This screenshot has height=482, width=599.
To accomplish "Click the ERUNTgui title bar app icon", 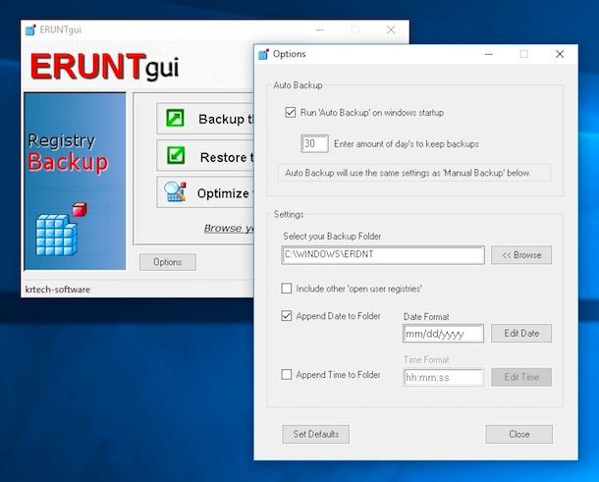I will click(30, 29).
